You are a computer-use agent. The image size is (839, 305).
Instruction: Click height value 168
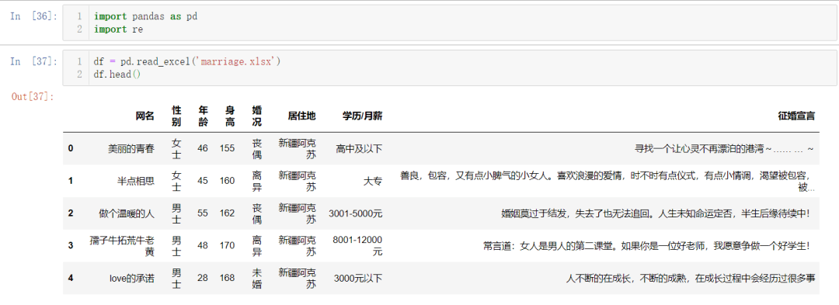click(x=227, y=278)
